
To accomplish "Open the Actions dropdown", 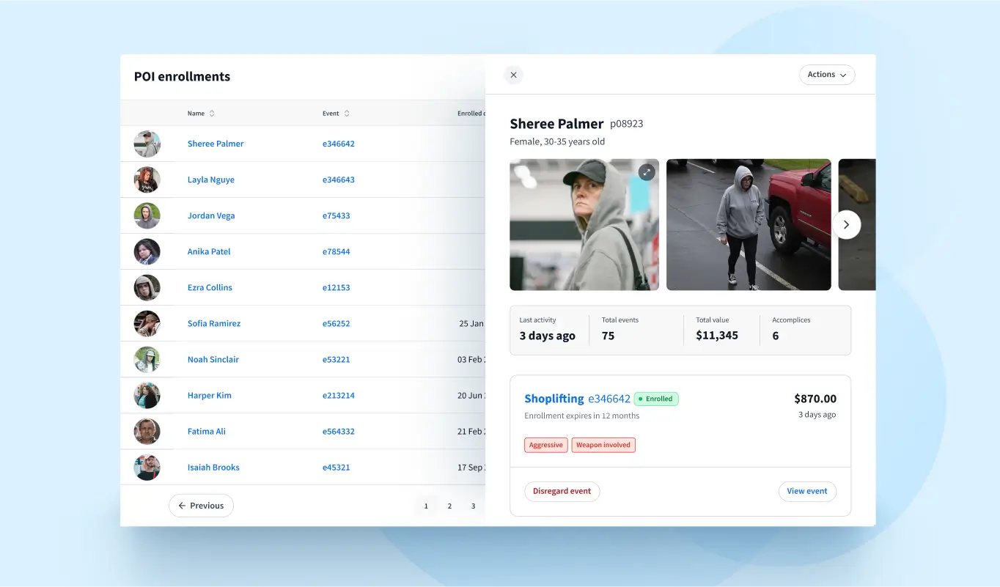I will [827, 75].
